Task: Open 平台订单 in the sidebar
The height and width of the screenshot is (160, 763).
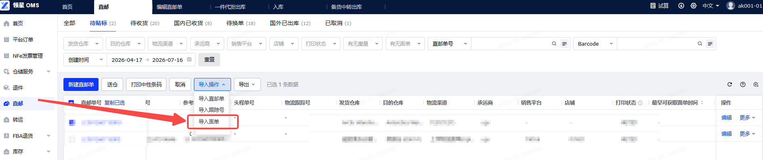Action: pyautogui.click(x=23, y=40)
